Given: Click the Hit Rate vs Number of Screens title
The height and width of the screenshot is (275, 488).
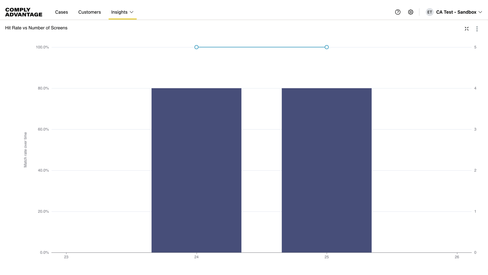Looking at the screenshot, I should [36, 28].
